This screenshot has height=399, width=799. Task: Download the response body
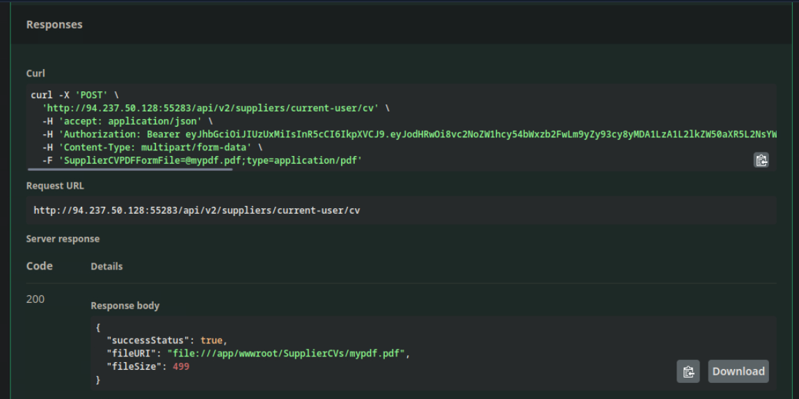pos(738,371)
